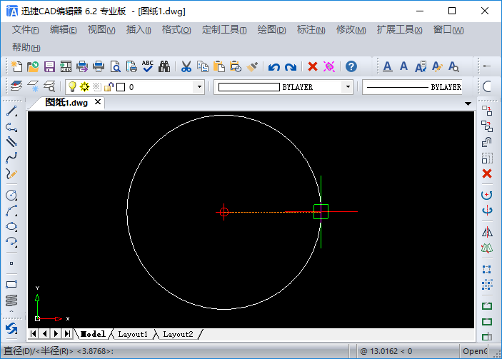Expand the document tab list arrow

[468, 103]
